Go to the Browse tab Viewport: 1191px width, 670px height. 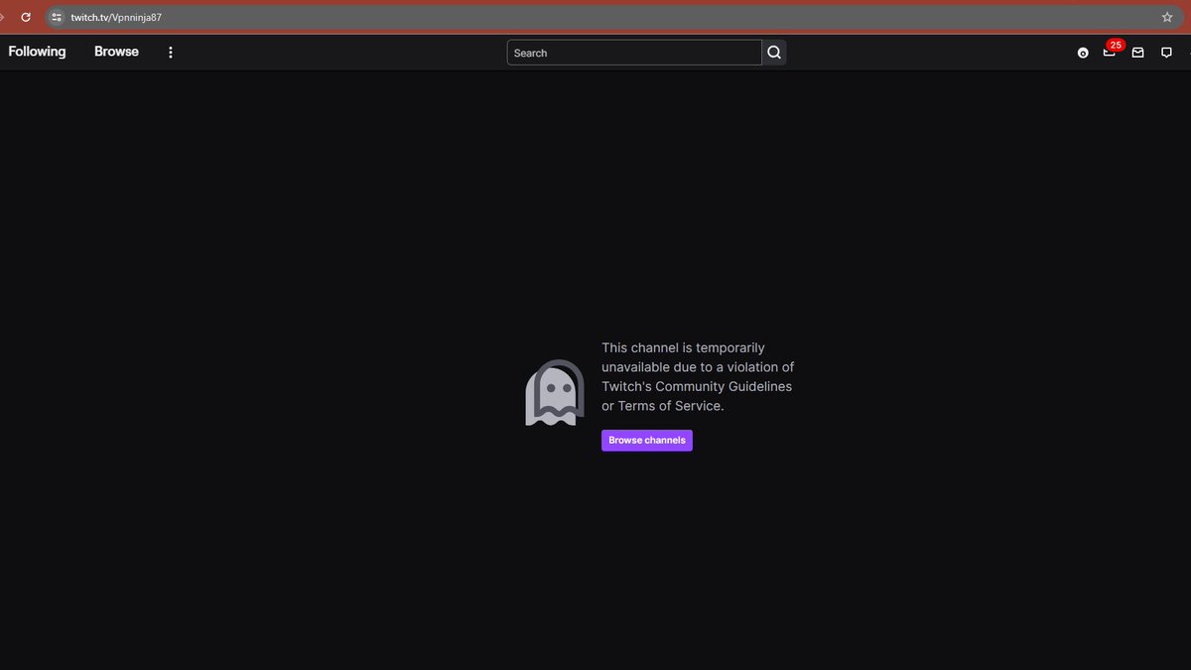click(116, 52)
